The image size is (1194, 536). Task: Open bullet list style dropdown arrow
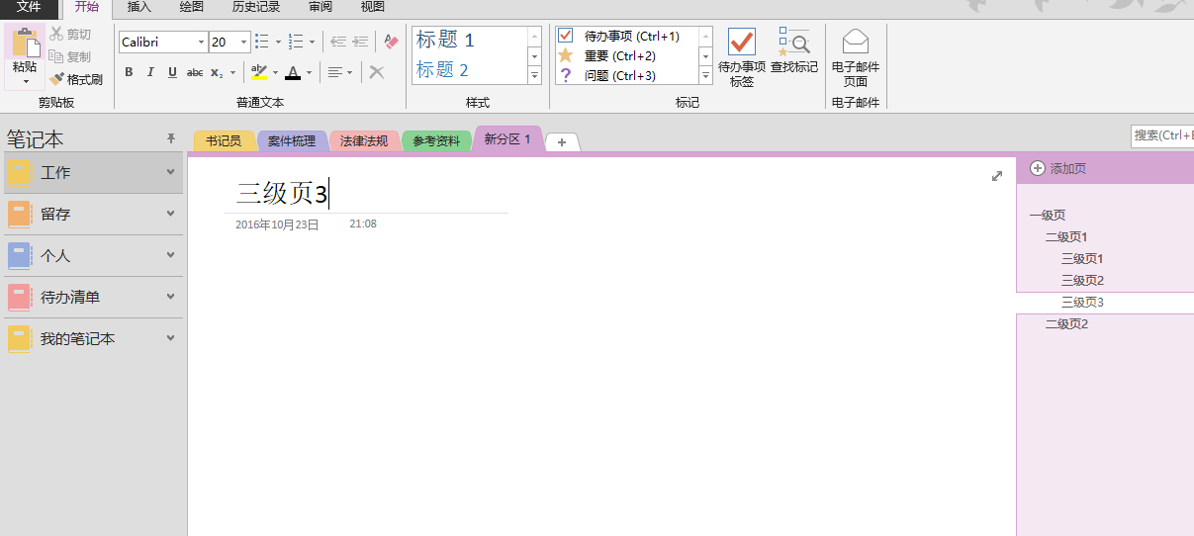click(278, 42)
